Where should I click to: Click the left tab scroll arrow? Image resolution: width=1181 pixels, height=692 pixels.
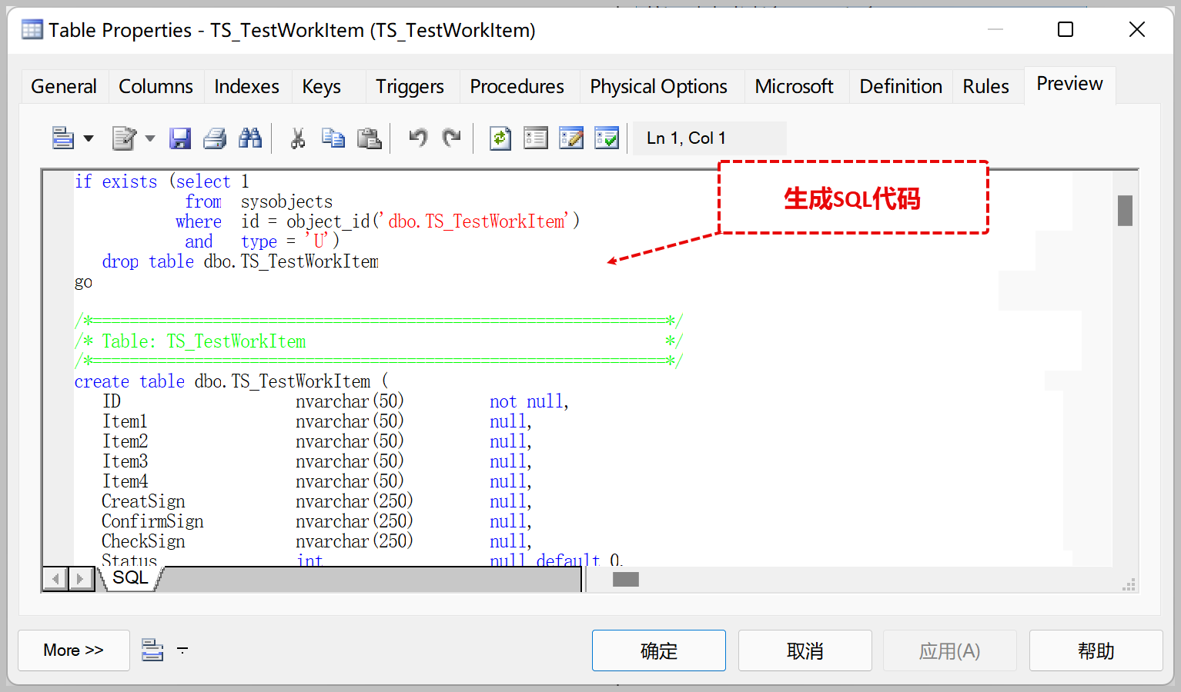tap(55, 578)
